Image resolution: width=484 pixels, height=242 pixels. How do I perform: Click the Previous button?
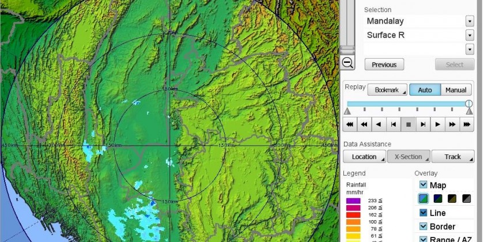pos(384,65)
